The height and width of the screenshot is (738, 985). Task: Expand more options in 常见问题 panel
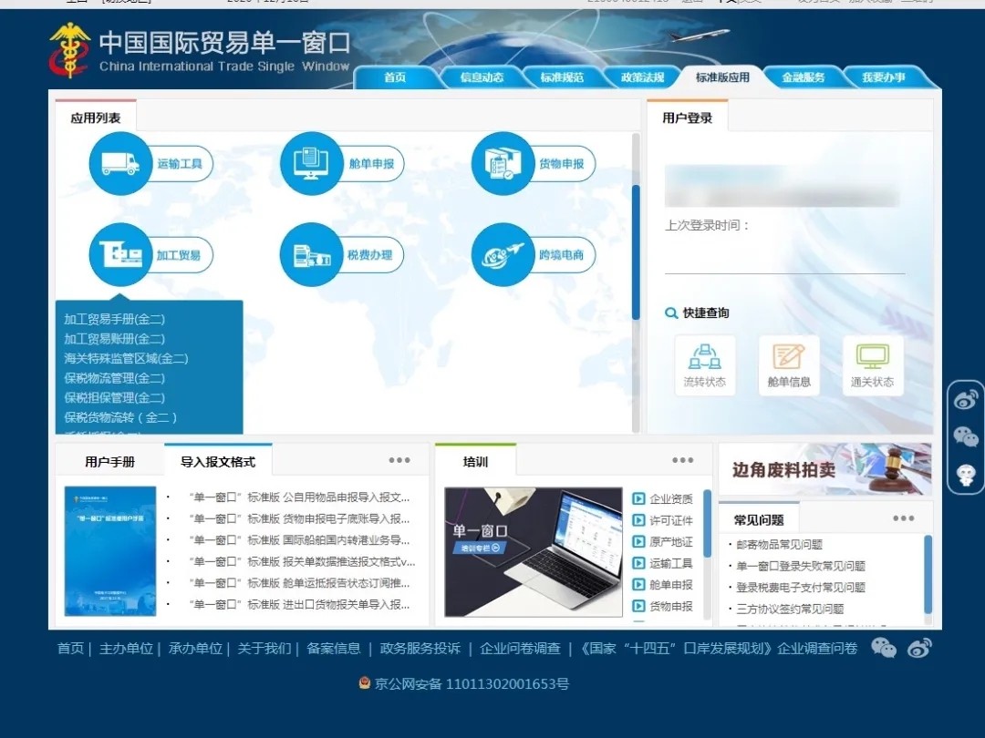coord(903,519)
